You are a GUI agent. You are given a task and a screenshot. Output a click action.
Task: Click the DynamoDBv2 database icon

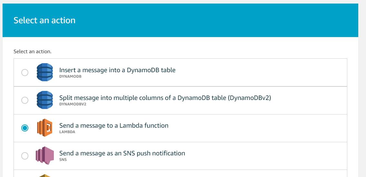[x=45, y=100]
